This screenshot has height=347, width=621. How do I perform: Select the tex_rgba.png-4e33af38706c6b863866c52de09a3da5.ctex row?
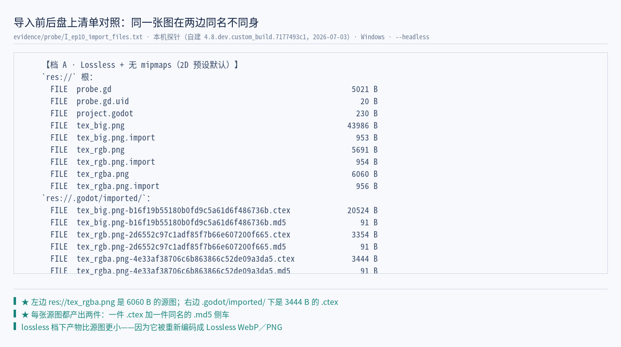coord(214,259)
